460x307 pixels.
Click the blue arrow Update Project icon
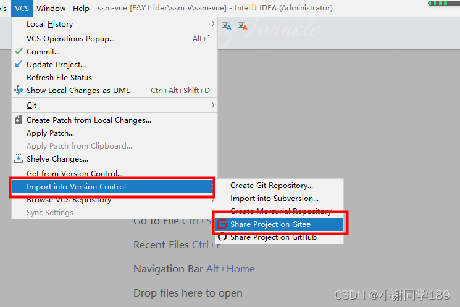tap(19, 64)
